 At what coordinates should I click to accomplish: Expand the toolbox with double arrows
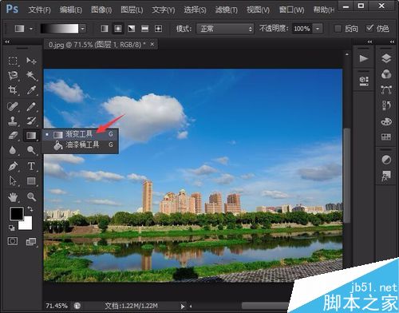point(7,42)
